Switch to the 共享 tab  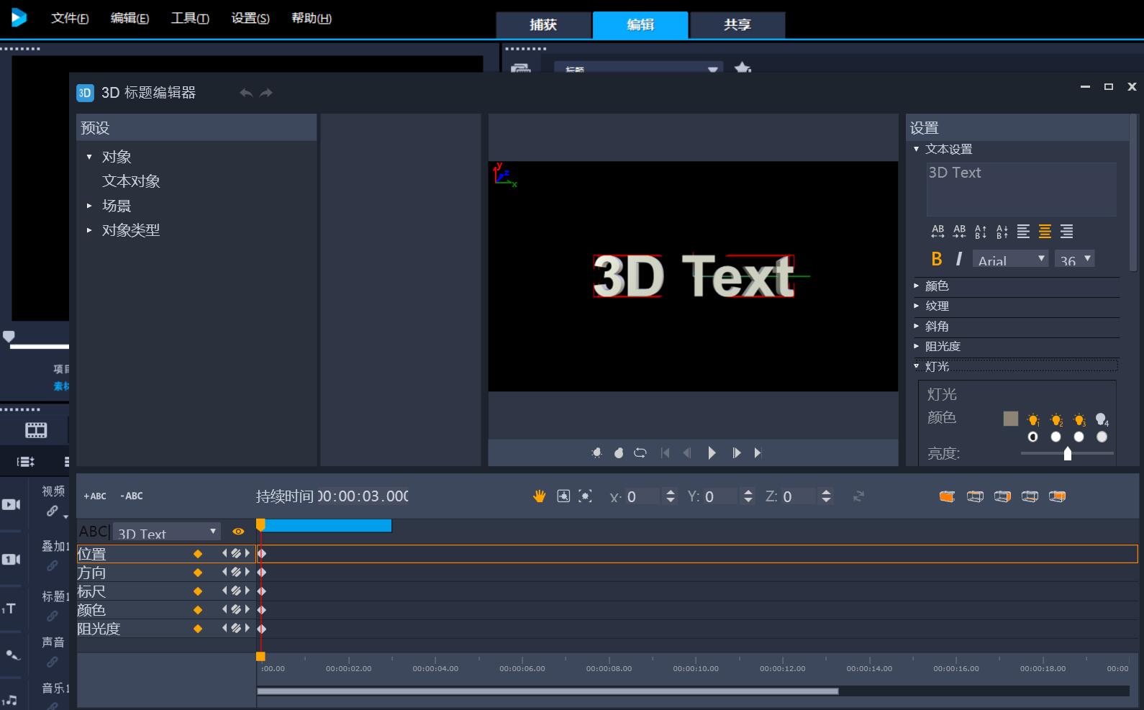coord(737,24)
